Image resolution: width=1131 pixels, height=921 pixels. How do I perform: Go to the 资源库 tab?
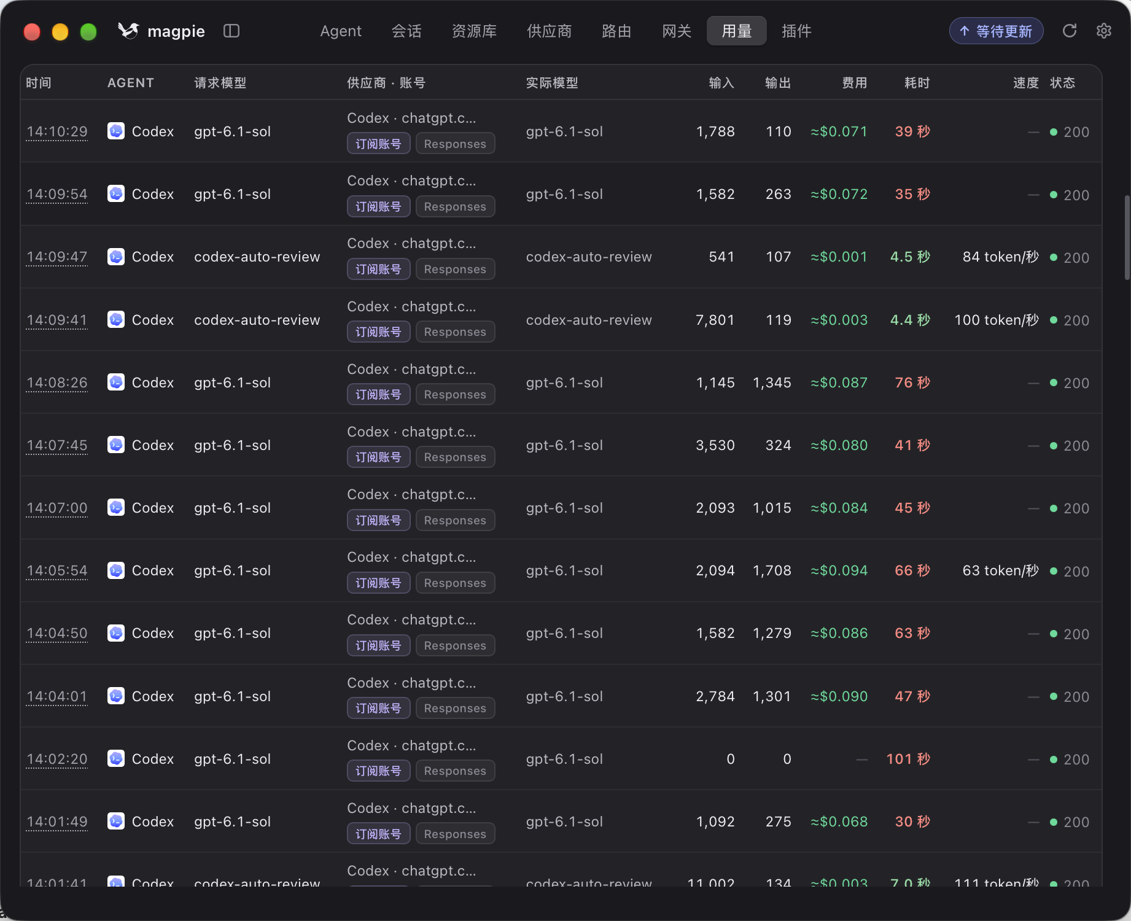coord(474,31)
